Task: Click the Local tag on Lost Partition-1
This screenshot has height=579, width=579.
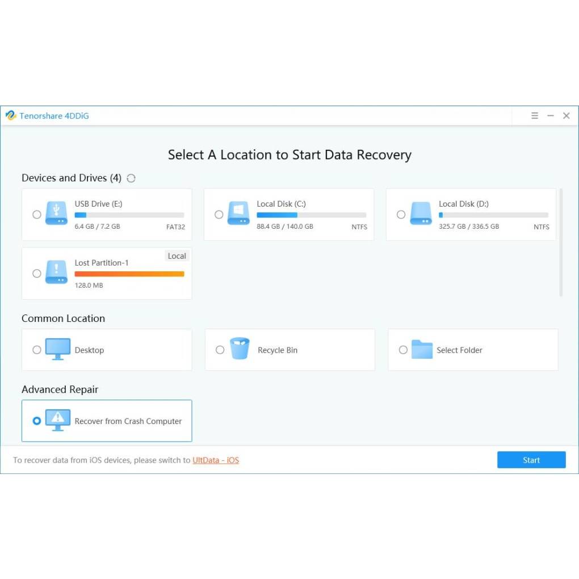Action: 177,256
